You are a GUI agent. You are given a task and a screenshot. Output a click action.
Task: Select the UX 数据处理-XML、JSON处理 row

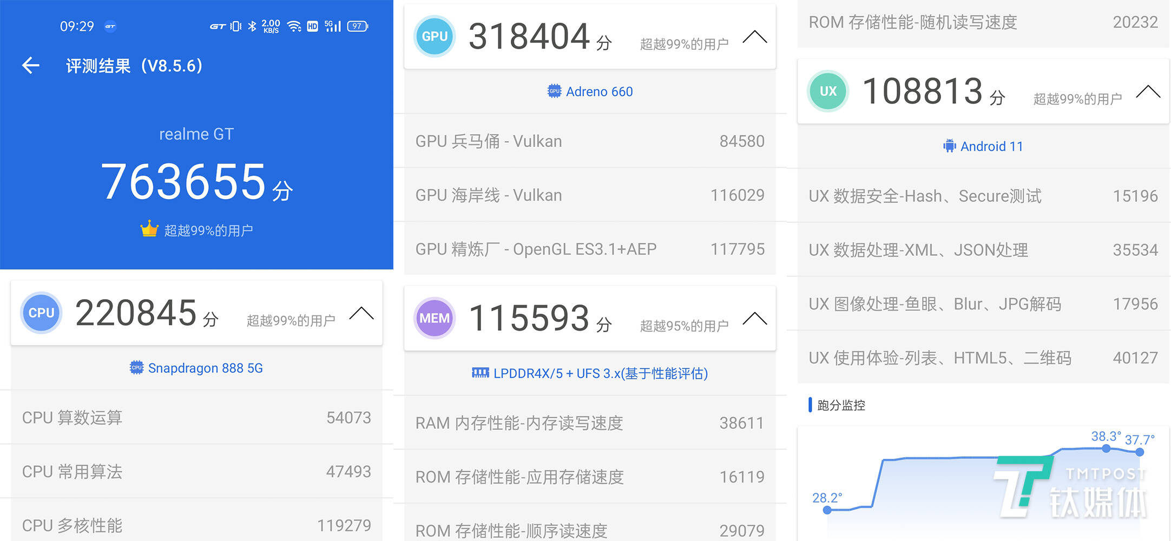983,249
